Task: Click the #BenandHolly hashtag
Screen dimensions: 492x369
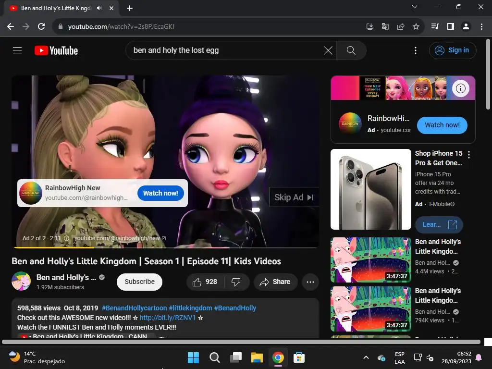Action: 235,308
